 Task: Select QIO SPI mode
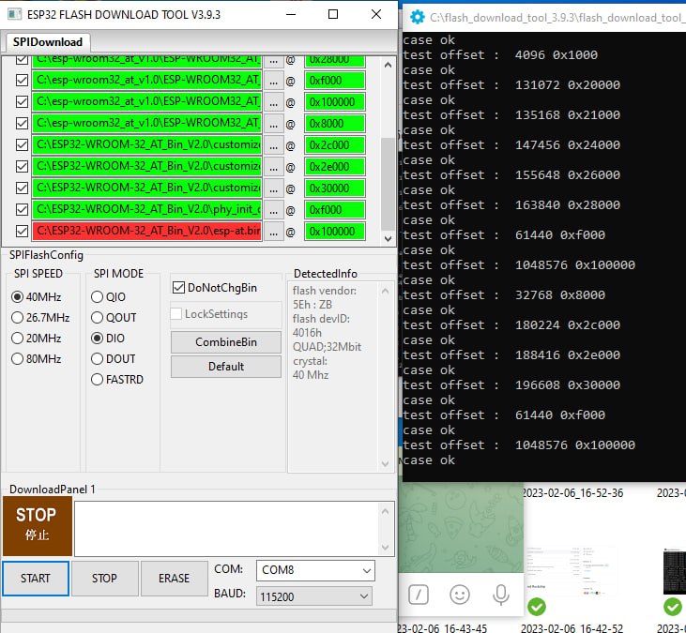coord(97,297)
